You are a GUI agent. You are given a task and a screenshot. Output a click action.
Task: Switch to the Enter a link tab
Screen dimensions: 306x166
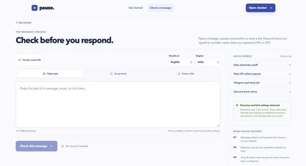186,74
